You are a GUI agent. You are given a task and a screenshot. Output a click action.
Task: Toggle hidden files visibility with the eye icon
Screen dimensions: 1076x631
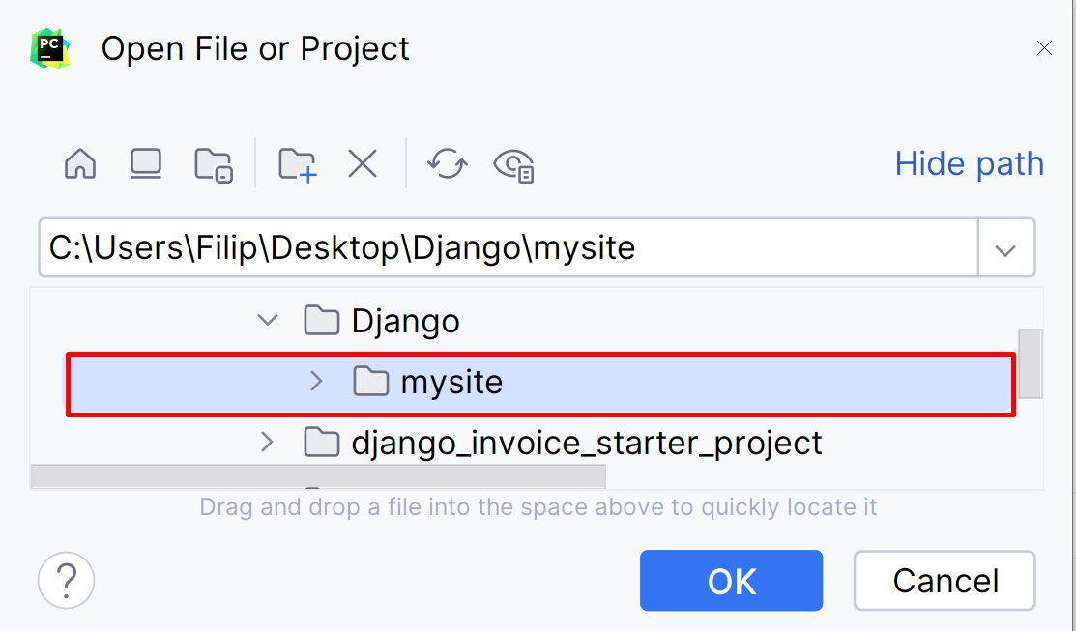pyautogui.click(x=514, y=163)
